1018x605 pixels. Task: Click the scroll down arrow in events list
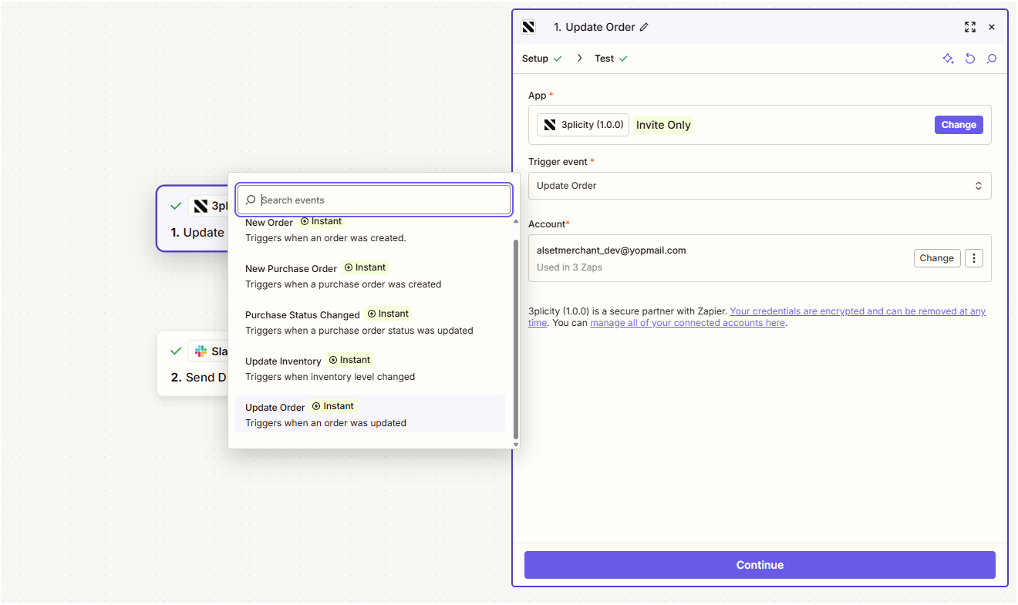pos(515,445)
